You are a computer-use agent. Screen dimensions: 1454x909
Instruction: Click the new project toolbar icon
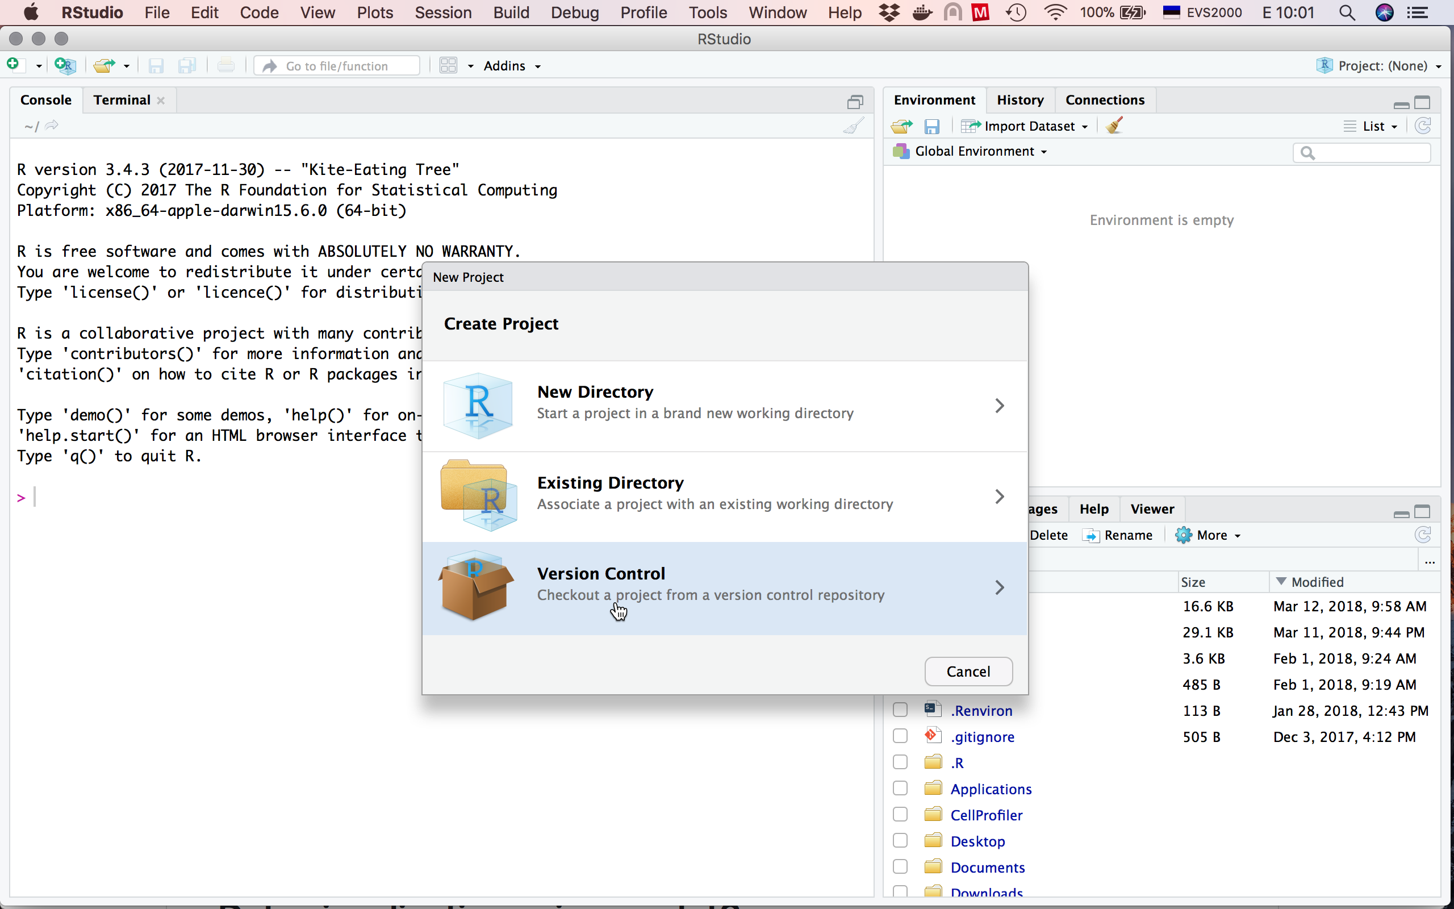[65, 65]
